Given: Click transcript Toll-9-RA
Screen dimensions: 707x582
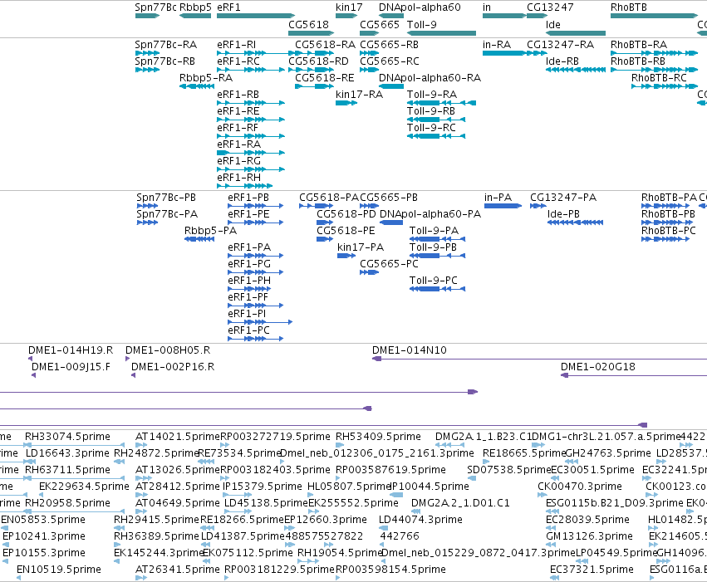Looking at the screenshot, I should 432,95.
